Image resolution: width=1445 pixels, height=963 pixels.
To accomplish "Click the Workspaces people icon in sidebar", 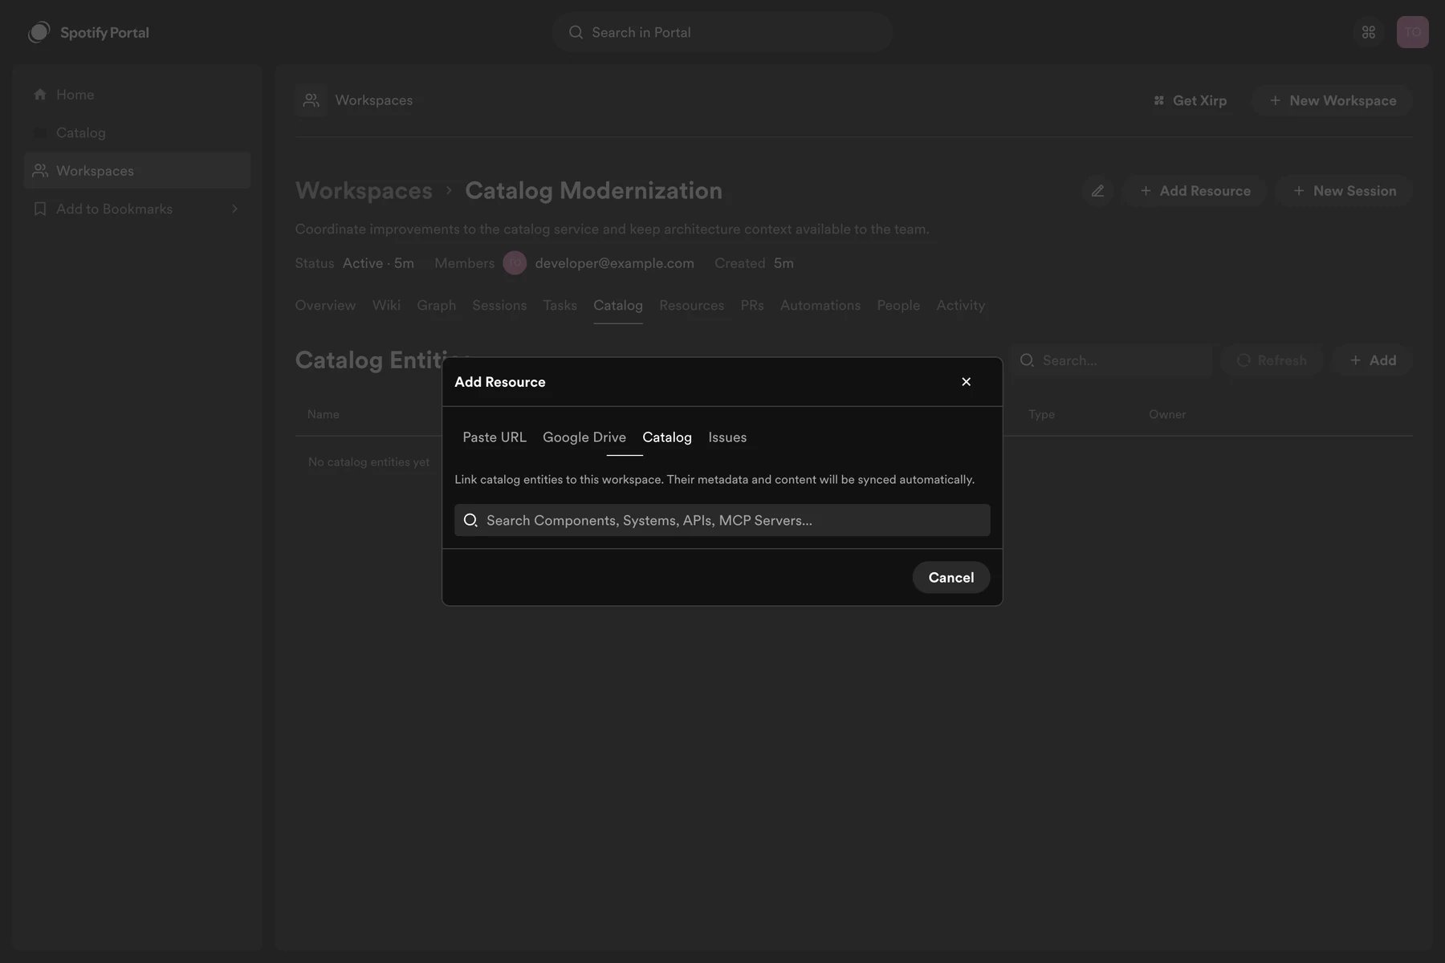I will point(40,171).
